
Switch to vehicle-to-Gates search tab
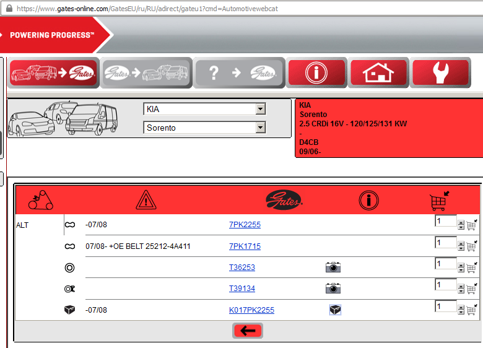pyautogui.click(x=53, y=73)
